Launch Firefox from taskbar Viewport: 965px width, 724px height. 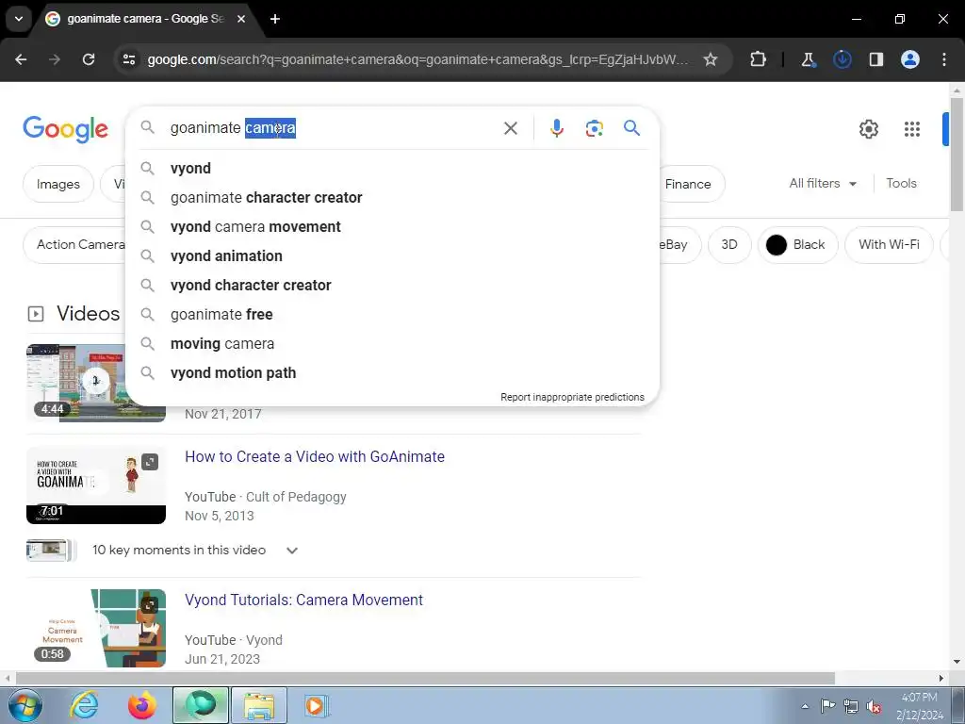coord(142,705)
